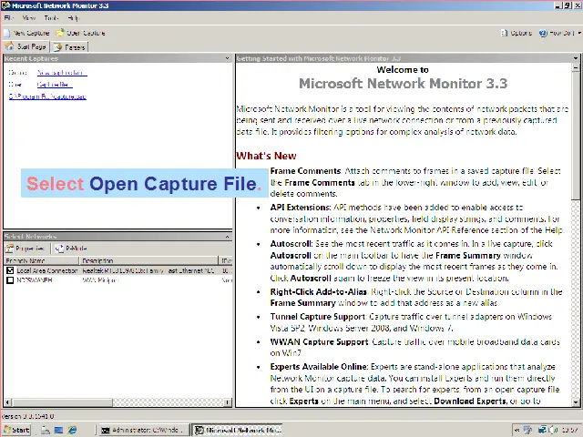Click the API Extensions bullet text
The image size is (583, 437).
pyautogui.click(x=301, y=208)
